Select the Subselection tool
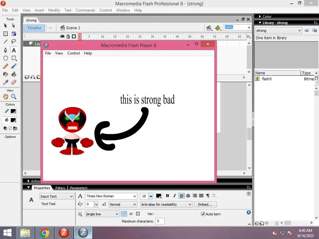The image size is (319, 239). click(13, 26)
